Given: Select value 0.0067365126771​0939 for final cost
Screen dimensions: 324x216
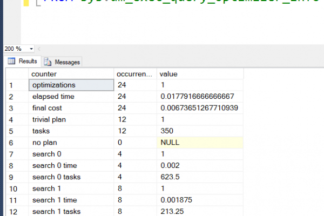Looking at the screenshot, I should pos(200,108).
